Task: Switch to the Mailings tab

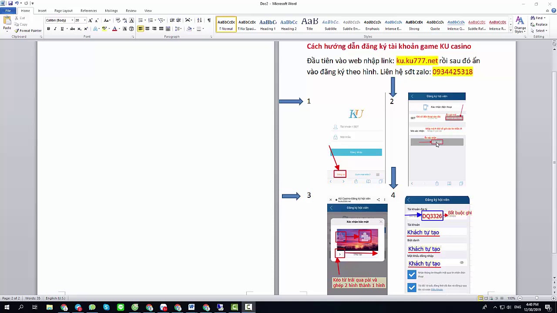Action: [111, 10]
